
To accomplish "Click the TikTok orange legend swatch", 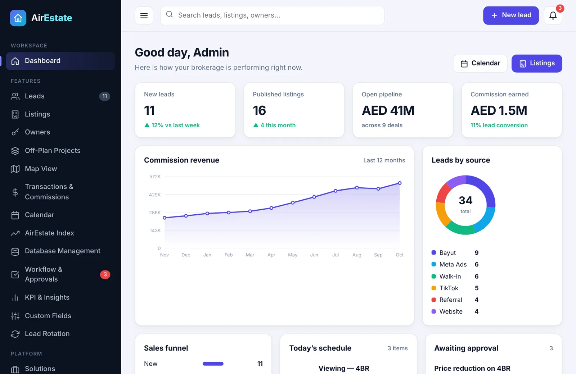I will click(434, 288).
